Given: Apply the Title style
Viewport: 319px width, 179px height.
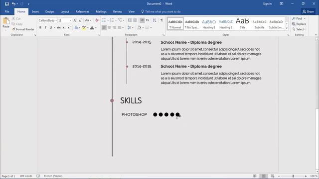Looking at the screenshot, I should pos(242,24).
